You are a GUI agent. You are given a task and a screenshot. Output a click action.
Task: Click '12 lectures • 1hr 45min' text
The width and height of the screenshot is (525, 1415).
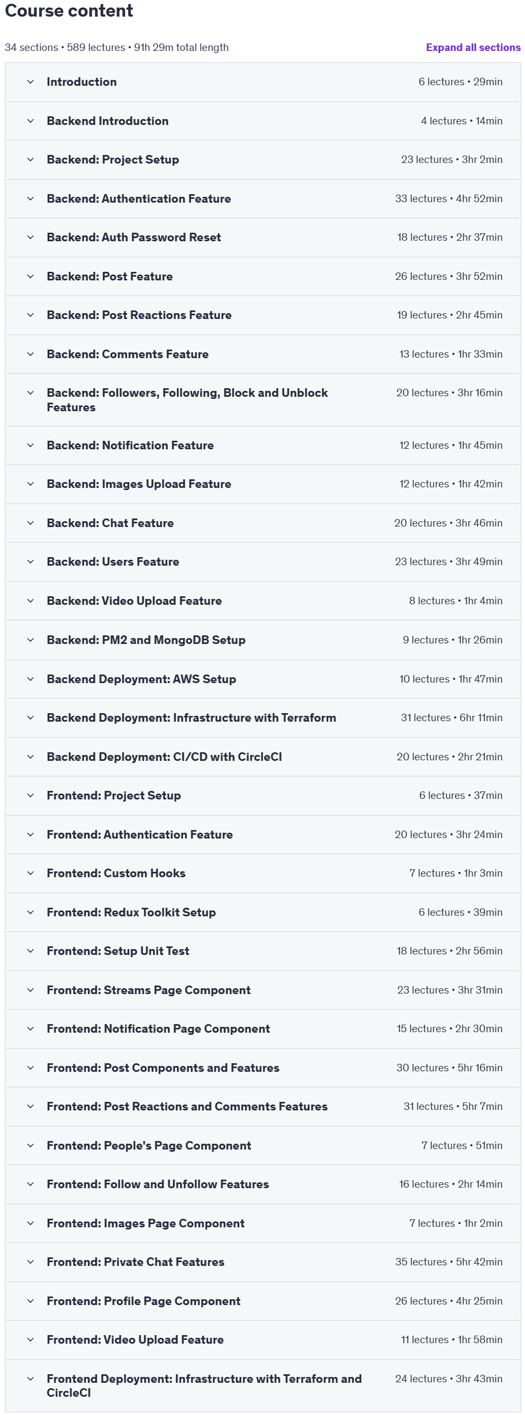[x=450, y=446]
